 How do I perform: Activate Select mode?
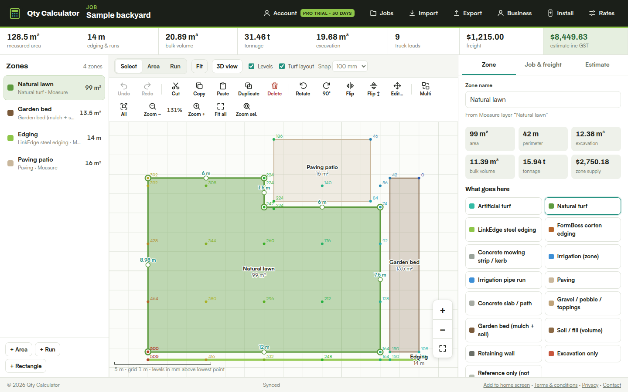point(129,66)
